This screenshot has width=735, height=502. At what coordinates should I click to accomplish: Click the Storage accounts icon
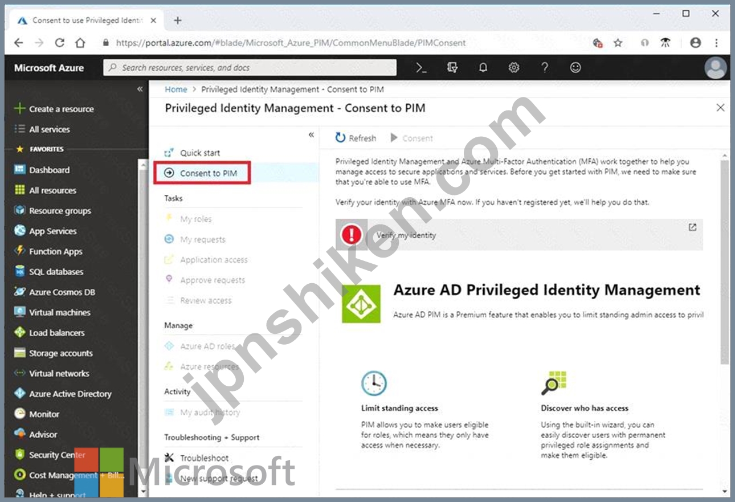pyautogui.click(x=20, y=353)
